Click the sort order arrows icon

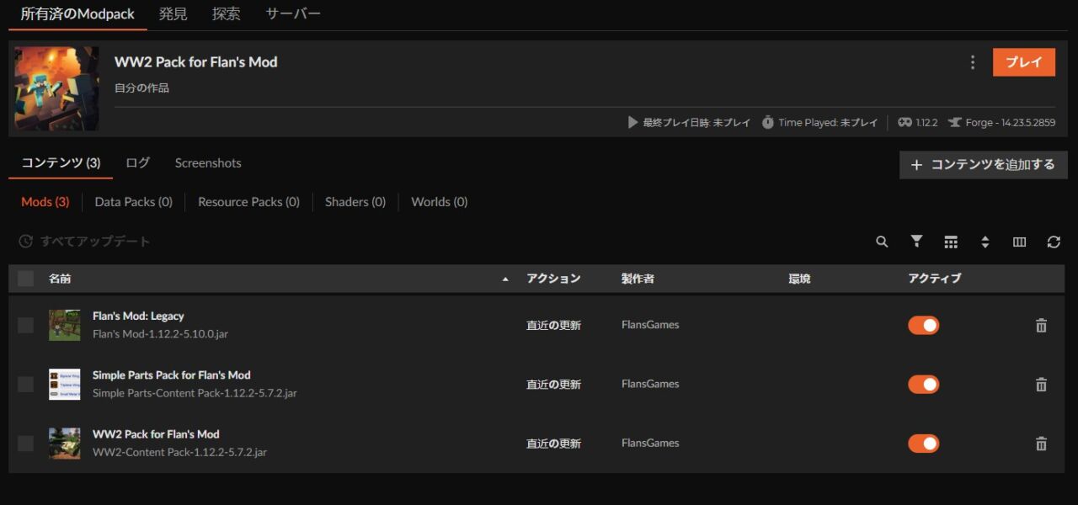click(985, 242)
